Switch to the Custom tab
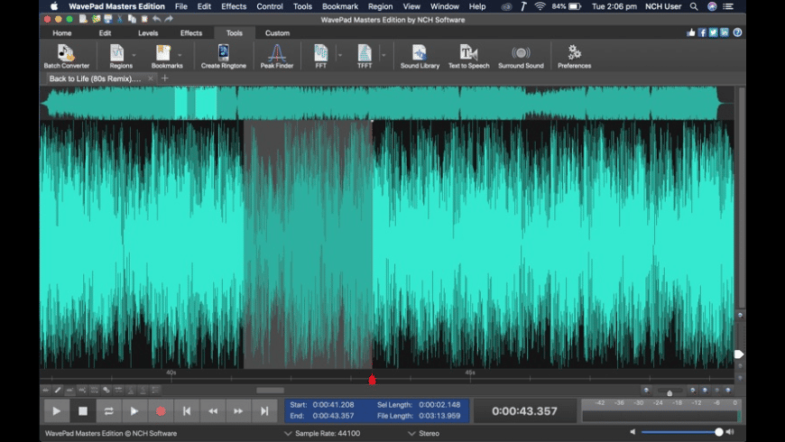 [277, 32]
